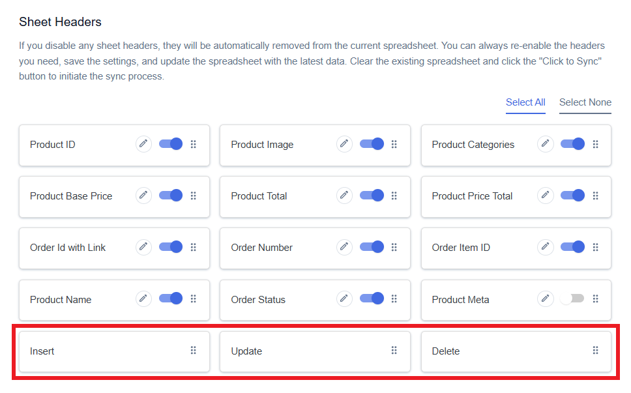Disable the Product Price Total toggle
The width and height of the screenshot is (631, 393).
coord(572,196)
